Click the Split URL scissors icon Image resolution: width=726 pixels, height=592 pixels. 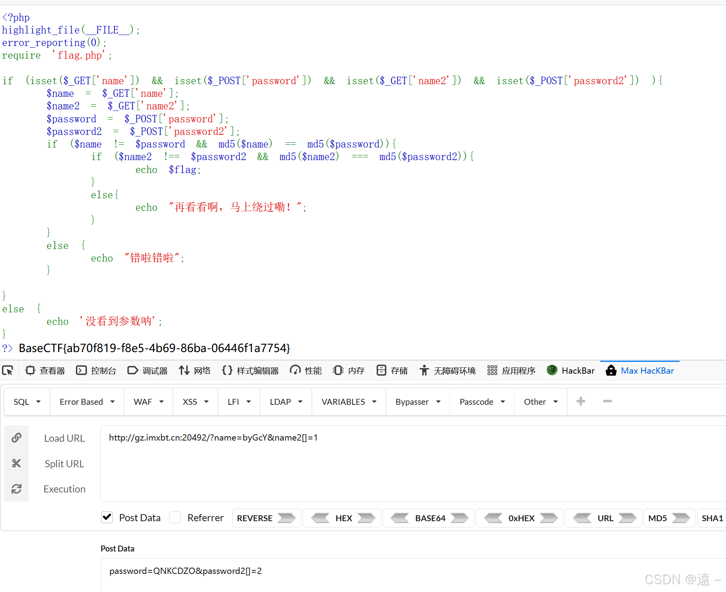coord(17,463)
